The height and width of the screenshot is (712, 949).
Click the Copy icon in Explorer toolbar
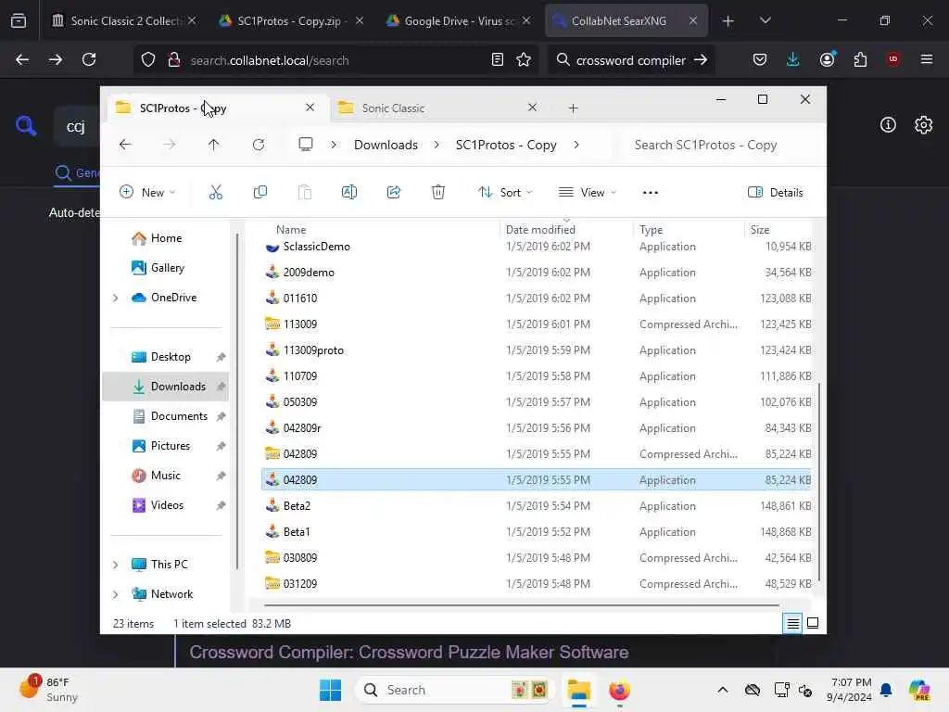pos(260,193)
